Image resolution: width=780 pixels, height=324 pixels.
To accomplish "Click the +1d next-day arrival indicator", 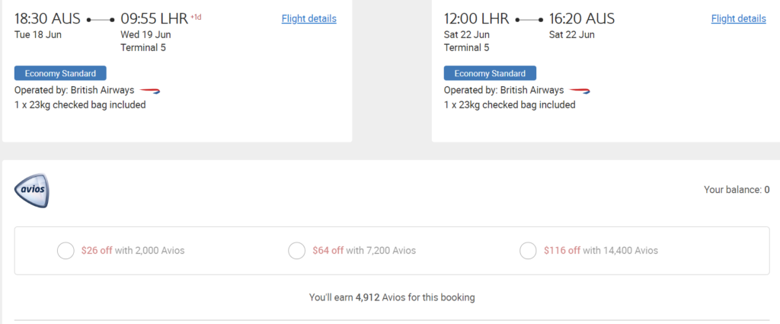I will point(197,16).
